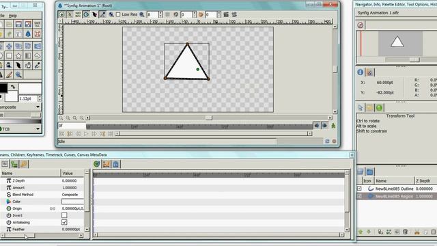Toggle position ducks in canvas toolbar
The image size is (437, 246).
pyautogui.click(x=61, y=14)
